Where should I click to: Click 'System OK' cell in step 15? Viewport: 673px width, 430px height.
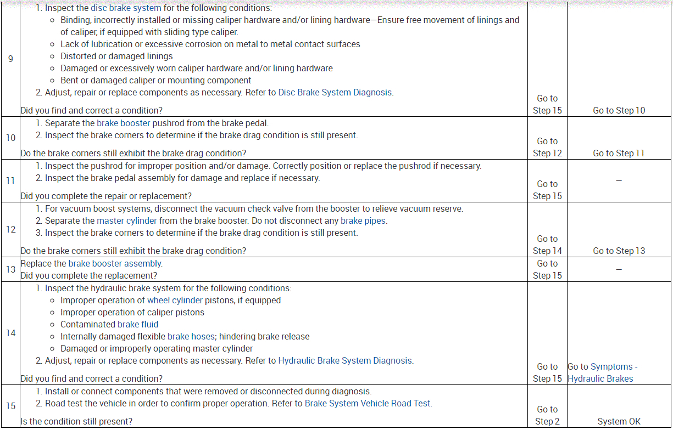coord(619,422)
